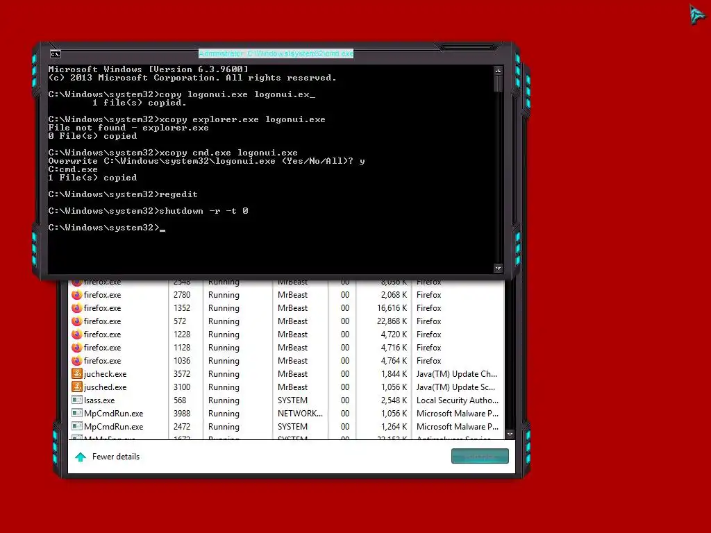Open the cmd.exe title bar system icon

tap(56, 54)
